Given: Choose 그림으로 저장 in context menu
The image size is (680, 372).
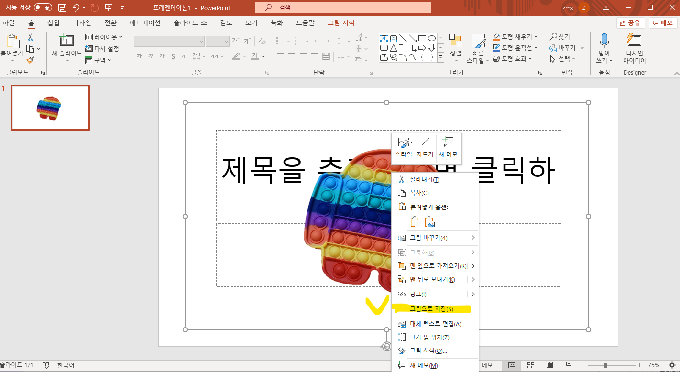Looking at the screenshot, I should (x=435, y=309).
